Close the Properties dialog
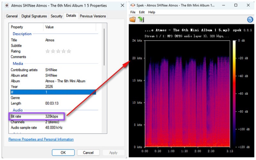Screen dimensions: 256x160 122,5
